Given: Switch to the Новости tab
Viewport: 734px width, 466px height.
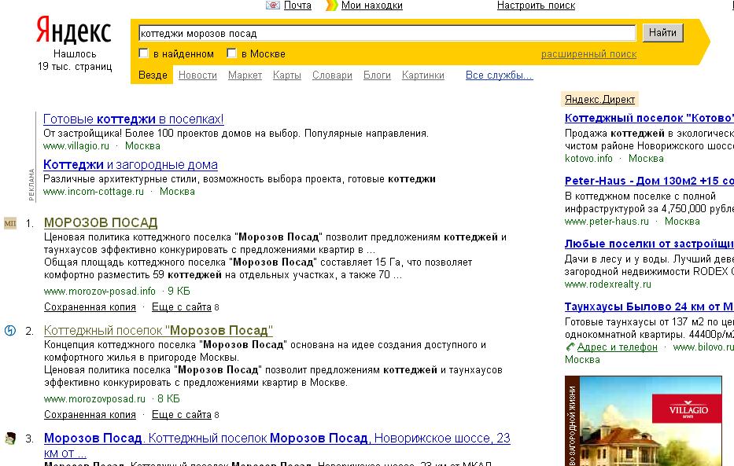Looking at the screenshot, I should (197, 75).
